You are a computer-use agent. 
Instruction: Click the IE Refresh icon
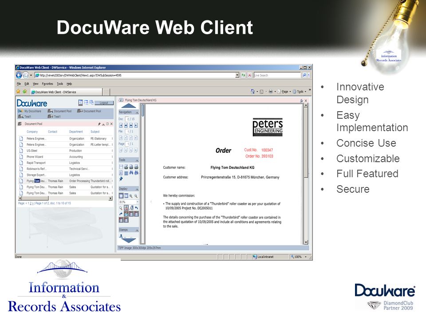coord(244,75)
